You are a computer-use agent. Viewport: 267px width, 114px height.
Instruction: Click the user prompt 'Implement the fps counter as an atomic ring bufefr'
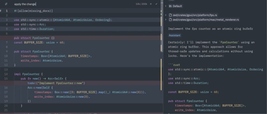(210, 29)
